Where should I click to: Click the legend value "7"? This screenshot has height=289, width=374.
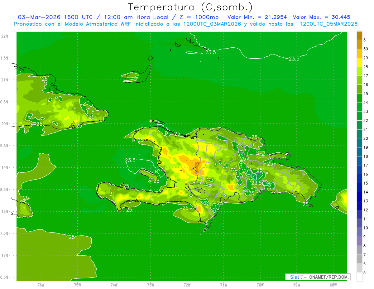[365, 254]
